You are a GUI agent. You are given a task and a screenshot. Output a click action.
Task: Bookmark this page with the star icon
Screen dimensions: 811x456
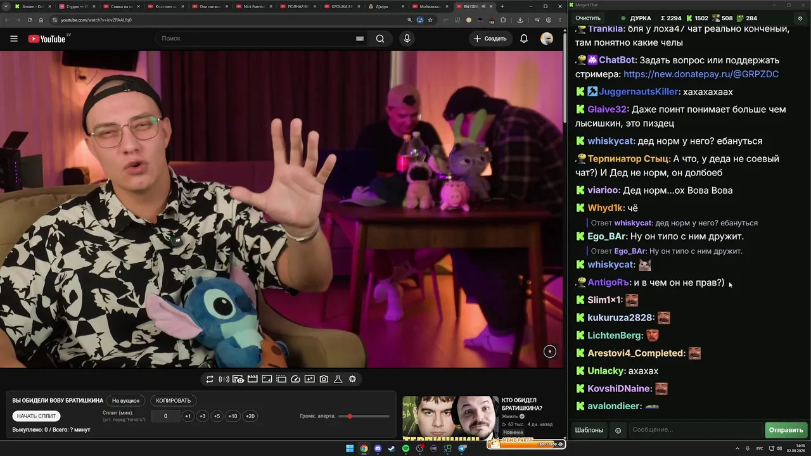[430, 20]
